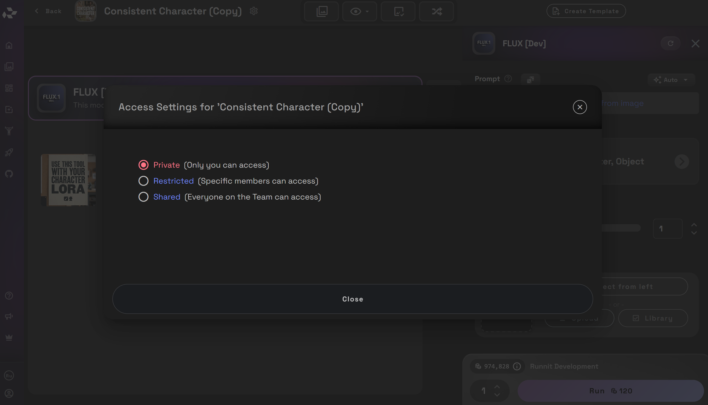The image size is (708, 405).
Task: Click the shuffle randomize toolbar icon
Action: (x=436, y=11)
